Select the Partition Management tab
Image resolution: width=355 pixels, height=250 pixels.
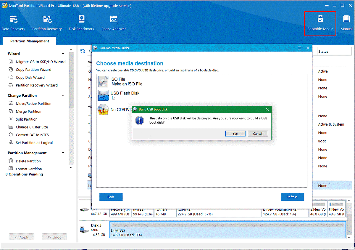(29, 41)
